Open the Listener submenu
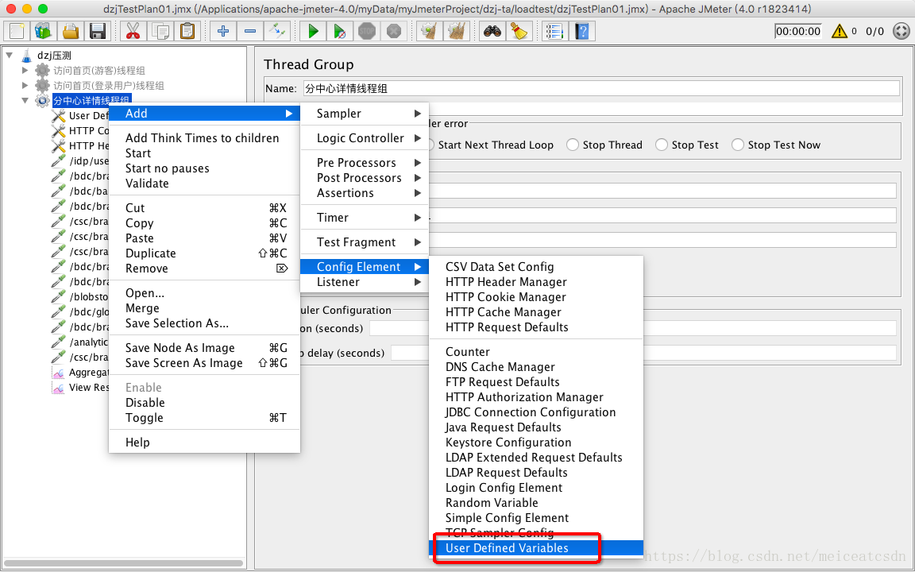This screenshot has width=915, height=572. (365, 282)
